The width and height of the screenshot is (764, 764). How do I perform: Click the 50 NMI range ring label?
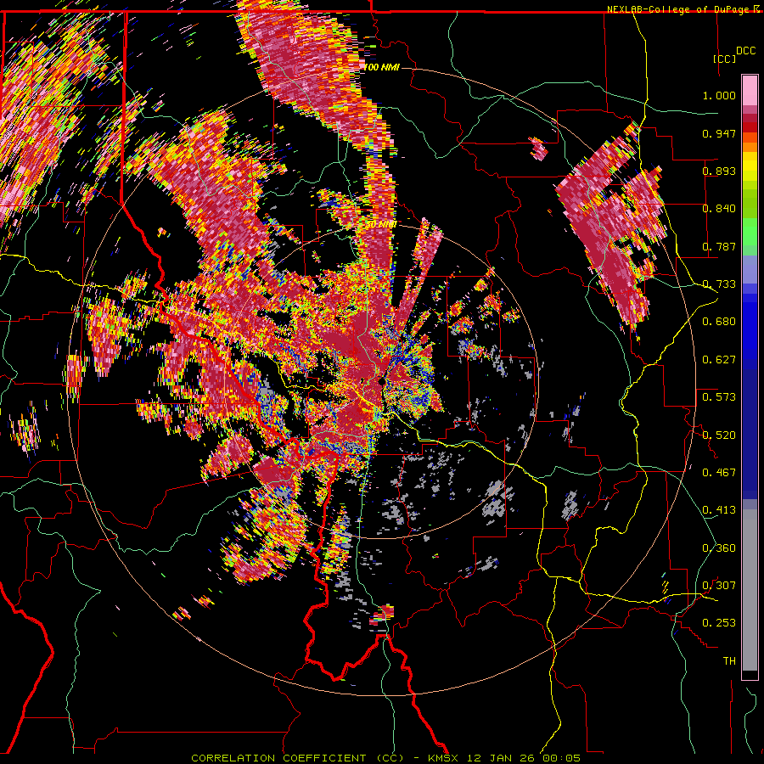[381, 225]
